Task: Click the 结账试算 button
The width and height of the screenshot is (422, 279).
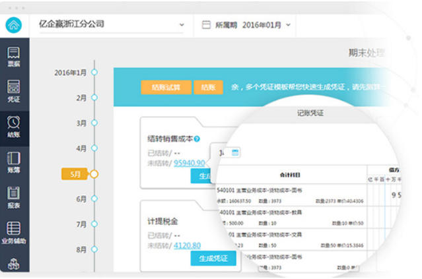Action: (x=166, y=87)
